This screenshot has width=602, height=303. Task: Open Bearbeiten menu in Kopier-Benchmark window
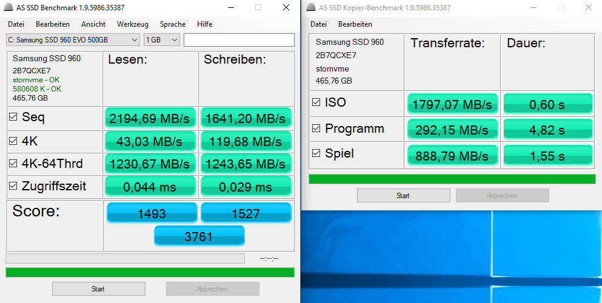pos(355,24)
